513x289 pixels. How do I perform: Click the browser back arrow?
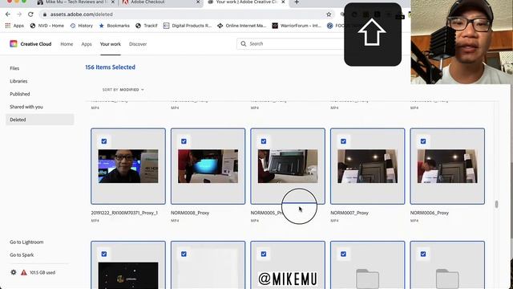(x=8, y=14)
